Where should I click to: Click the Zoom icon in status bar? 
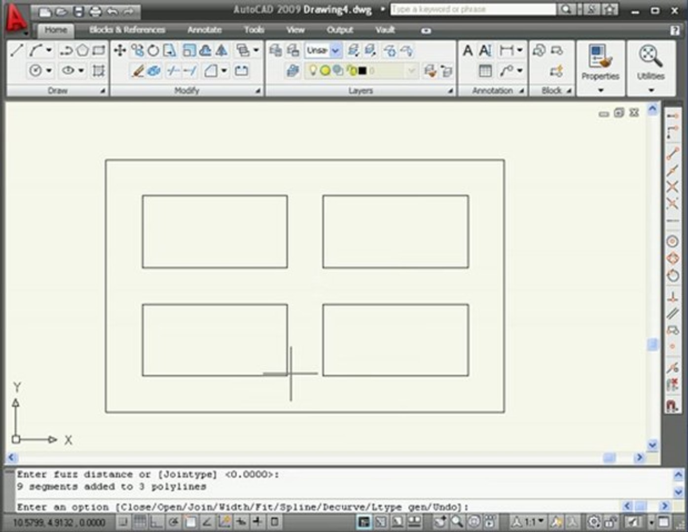coord(457,522)
